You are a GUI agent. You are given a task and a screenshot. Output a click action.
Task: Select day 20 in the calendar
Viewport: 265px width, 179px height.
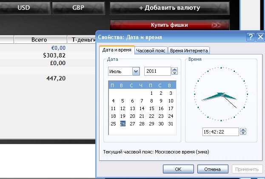132,116
